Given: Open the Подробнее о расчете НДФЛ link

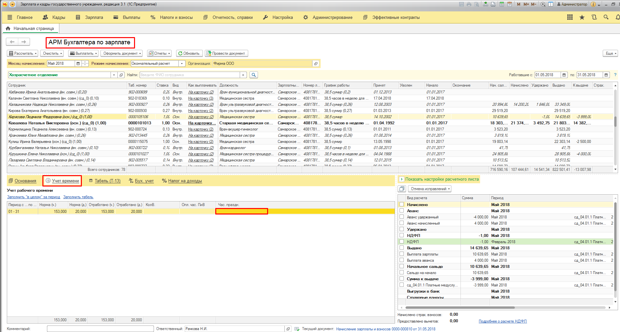Looking at the screenshot, I should [x=502, y=321].
